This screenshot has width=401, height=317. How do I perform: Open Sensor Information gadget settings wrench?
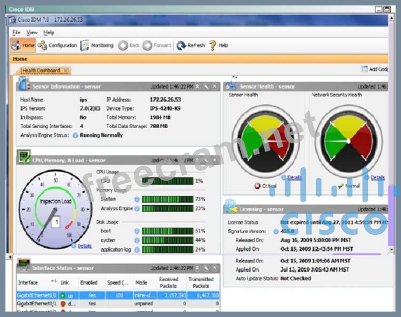click(x=206, y=87)
